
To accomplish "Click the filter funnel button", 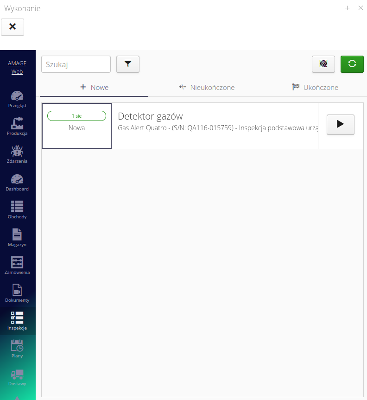I will pos(128,64).
